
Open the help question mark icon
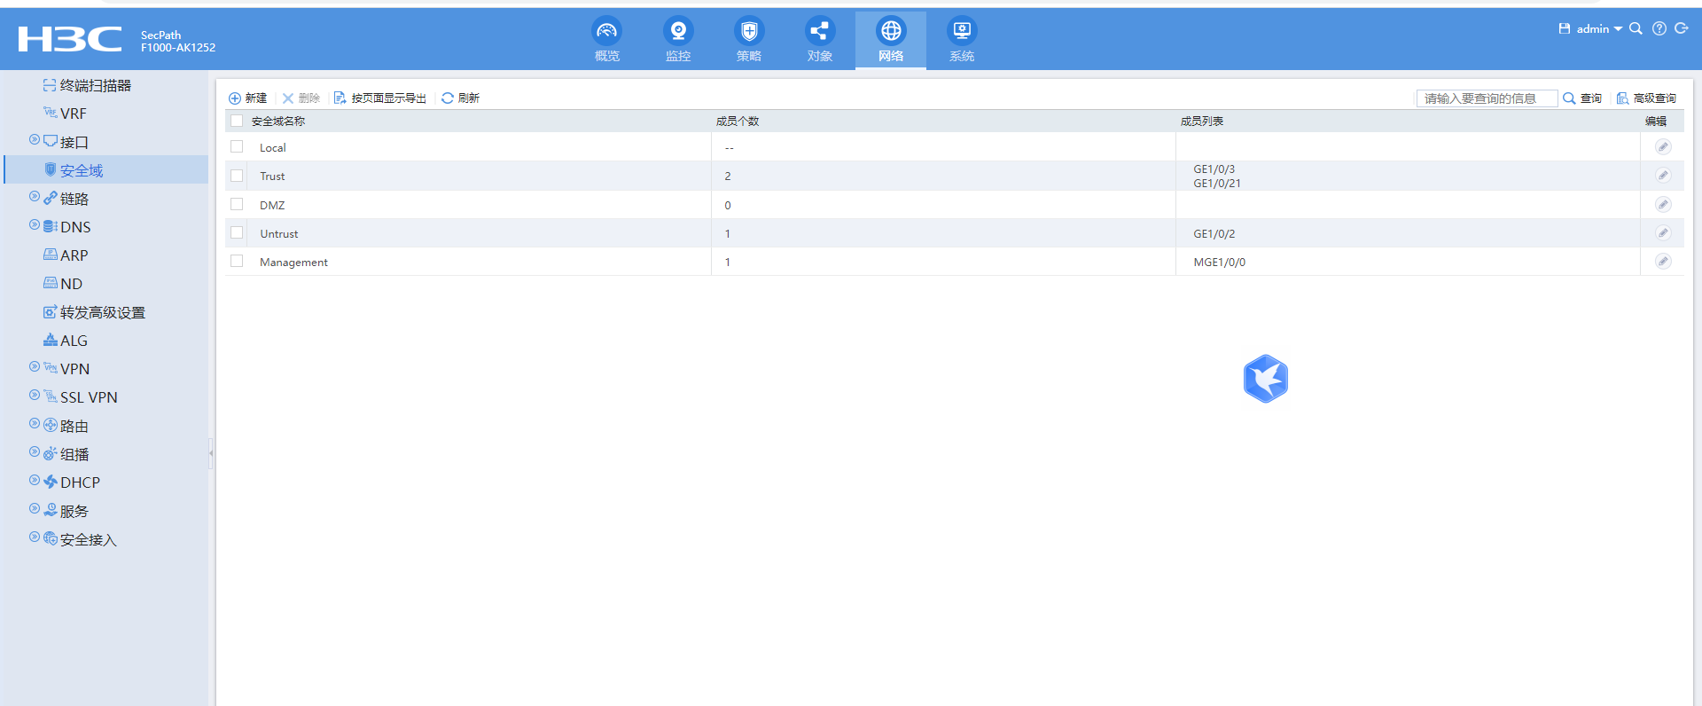pyautogui.click(x=1659, y=28)
